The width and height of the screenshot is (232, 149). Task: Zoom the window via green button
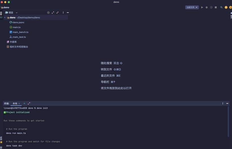point(9,2)
